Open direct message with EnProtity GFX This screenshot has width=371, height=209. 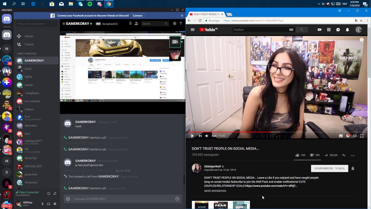click(x=37, y=166)
